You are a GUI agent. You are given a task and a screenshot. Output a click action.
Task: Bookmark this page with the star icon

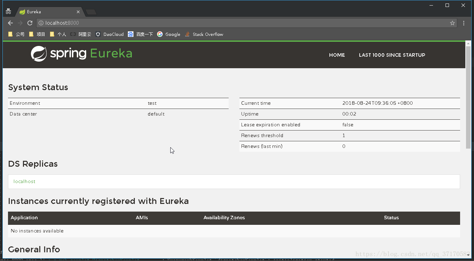[x=452, y=23]
